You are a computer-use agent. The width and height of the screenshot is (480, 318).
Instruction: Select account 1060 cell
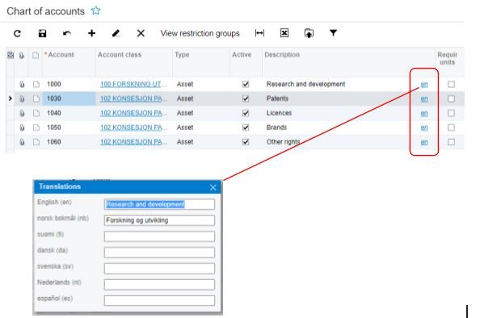(x=69, y=142)
